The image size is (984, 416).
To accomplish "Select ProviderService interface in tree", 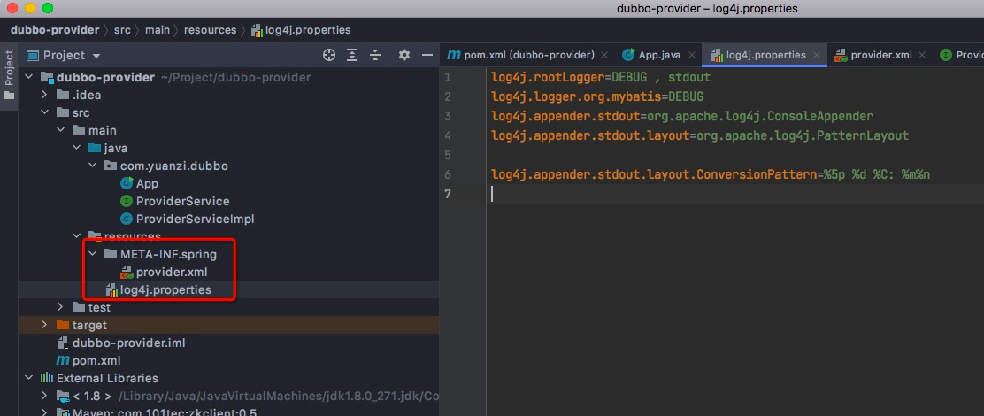I will point(182,202).
